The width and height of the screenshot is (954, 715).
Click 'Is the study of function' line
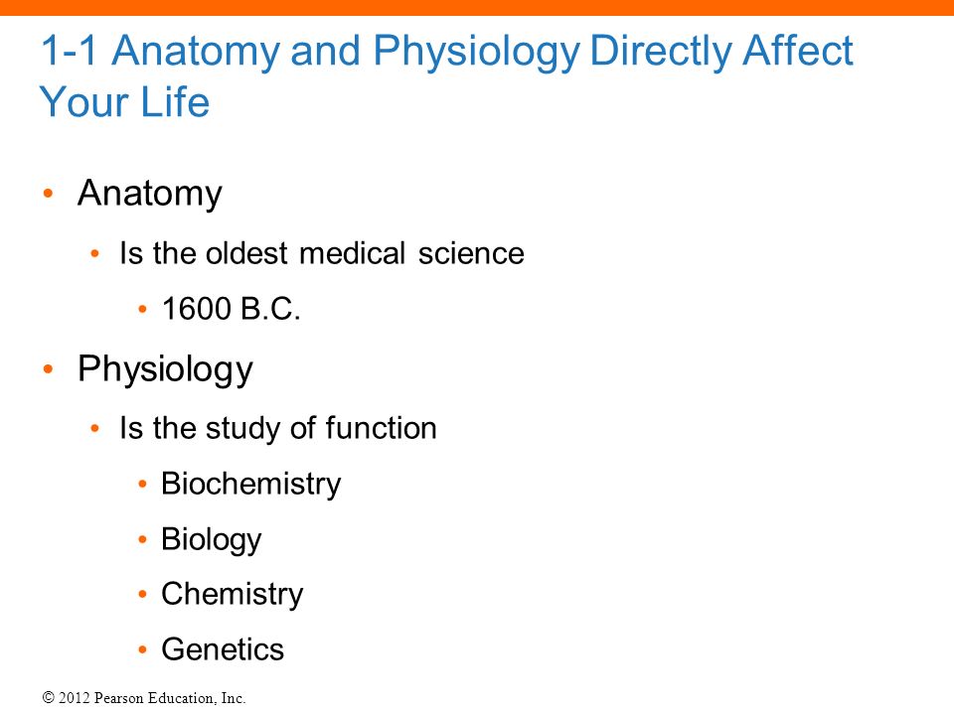[278, 428]
